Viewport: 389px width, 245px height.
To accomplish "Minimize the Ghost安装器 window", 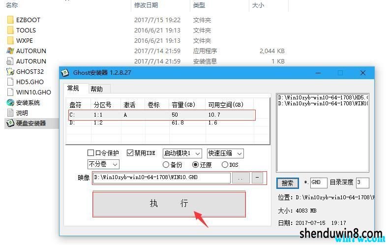I will 318,73.
